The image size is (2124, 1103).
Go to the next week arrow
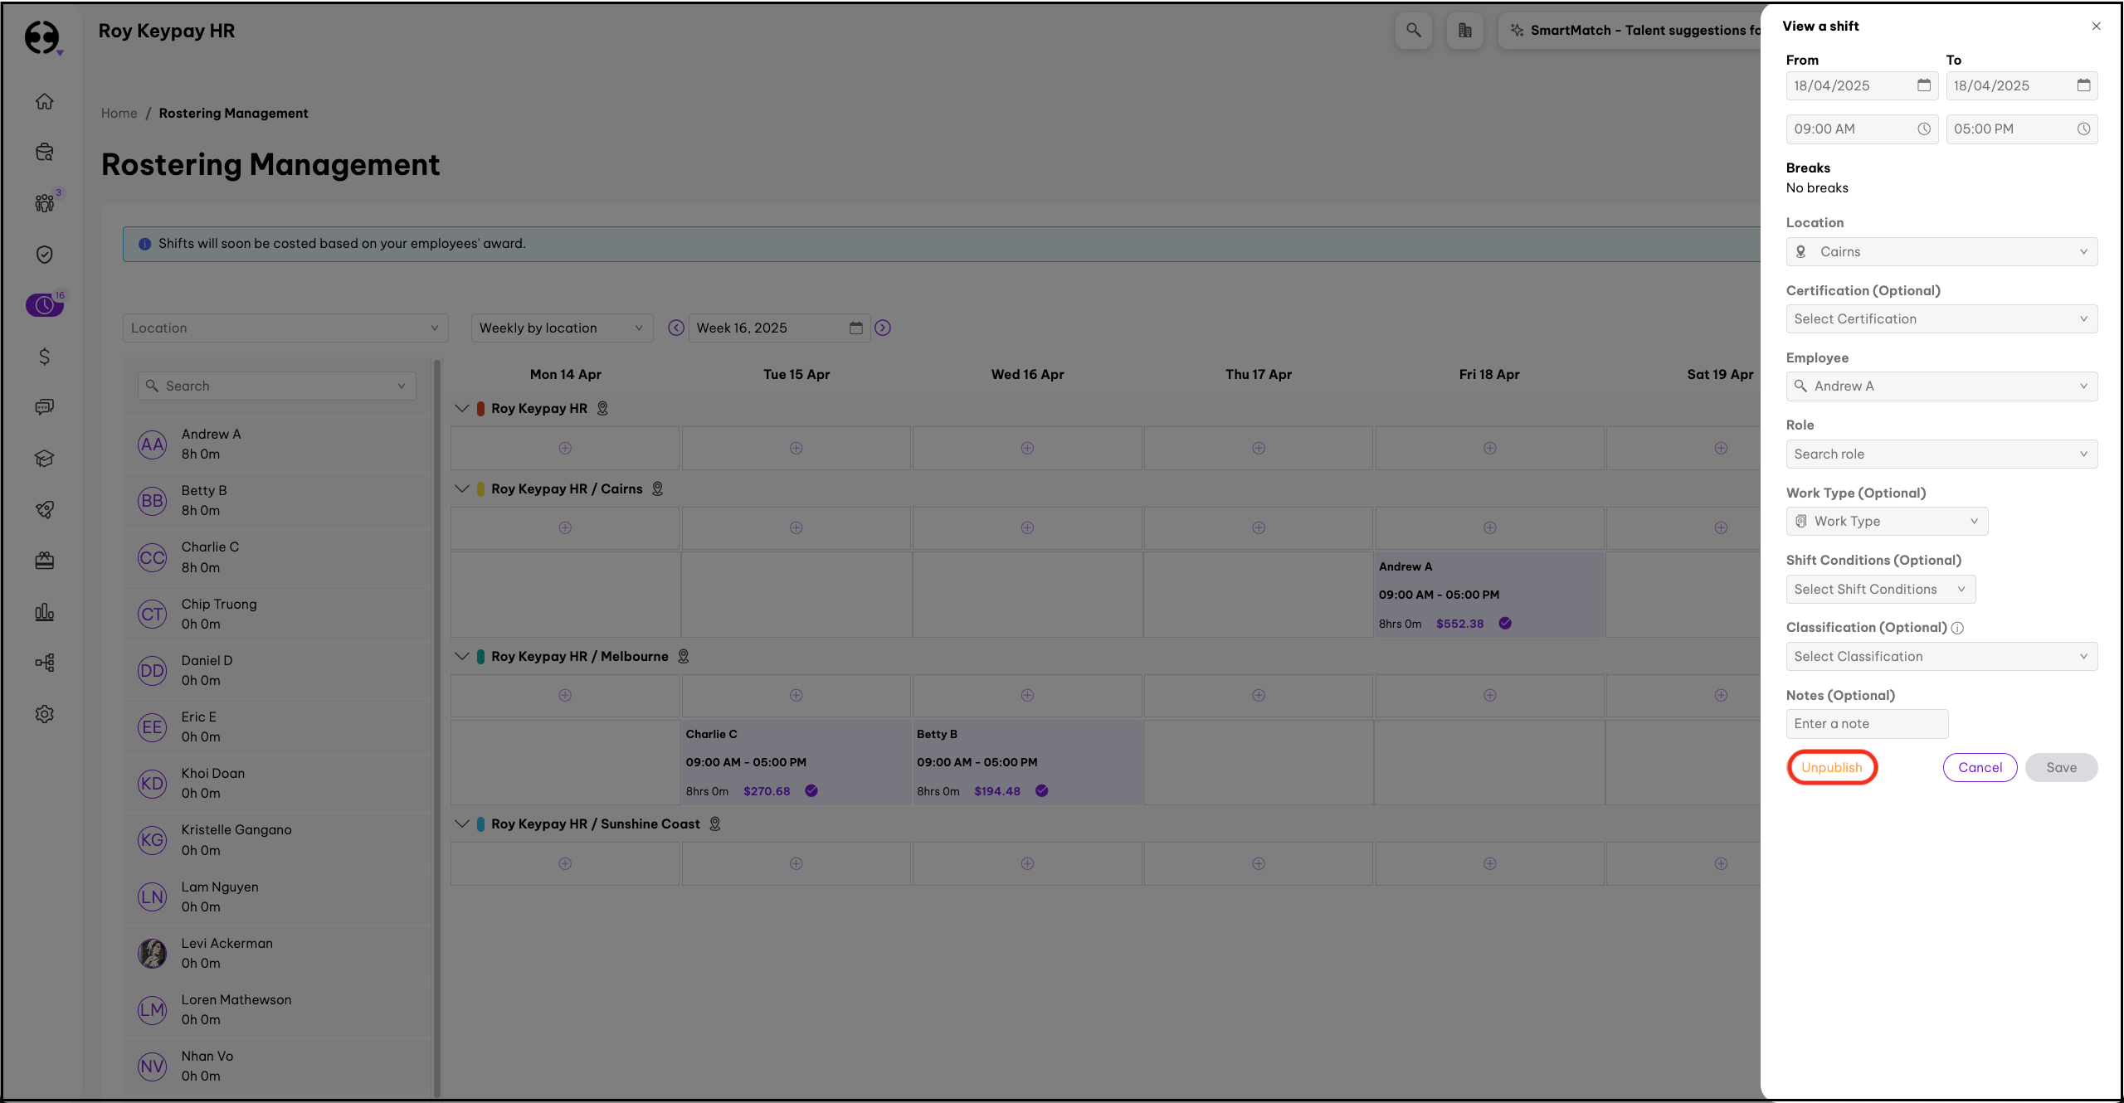coord(883,328)
